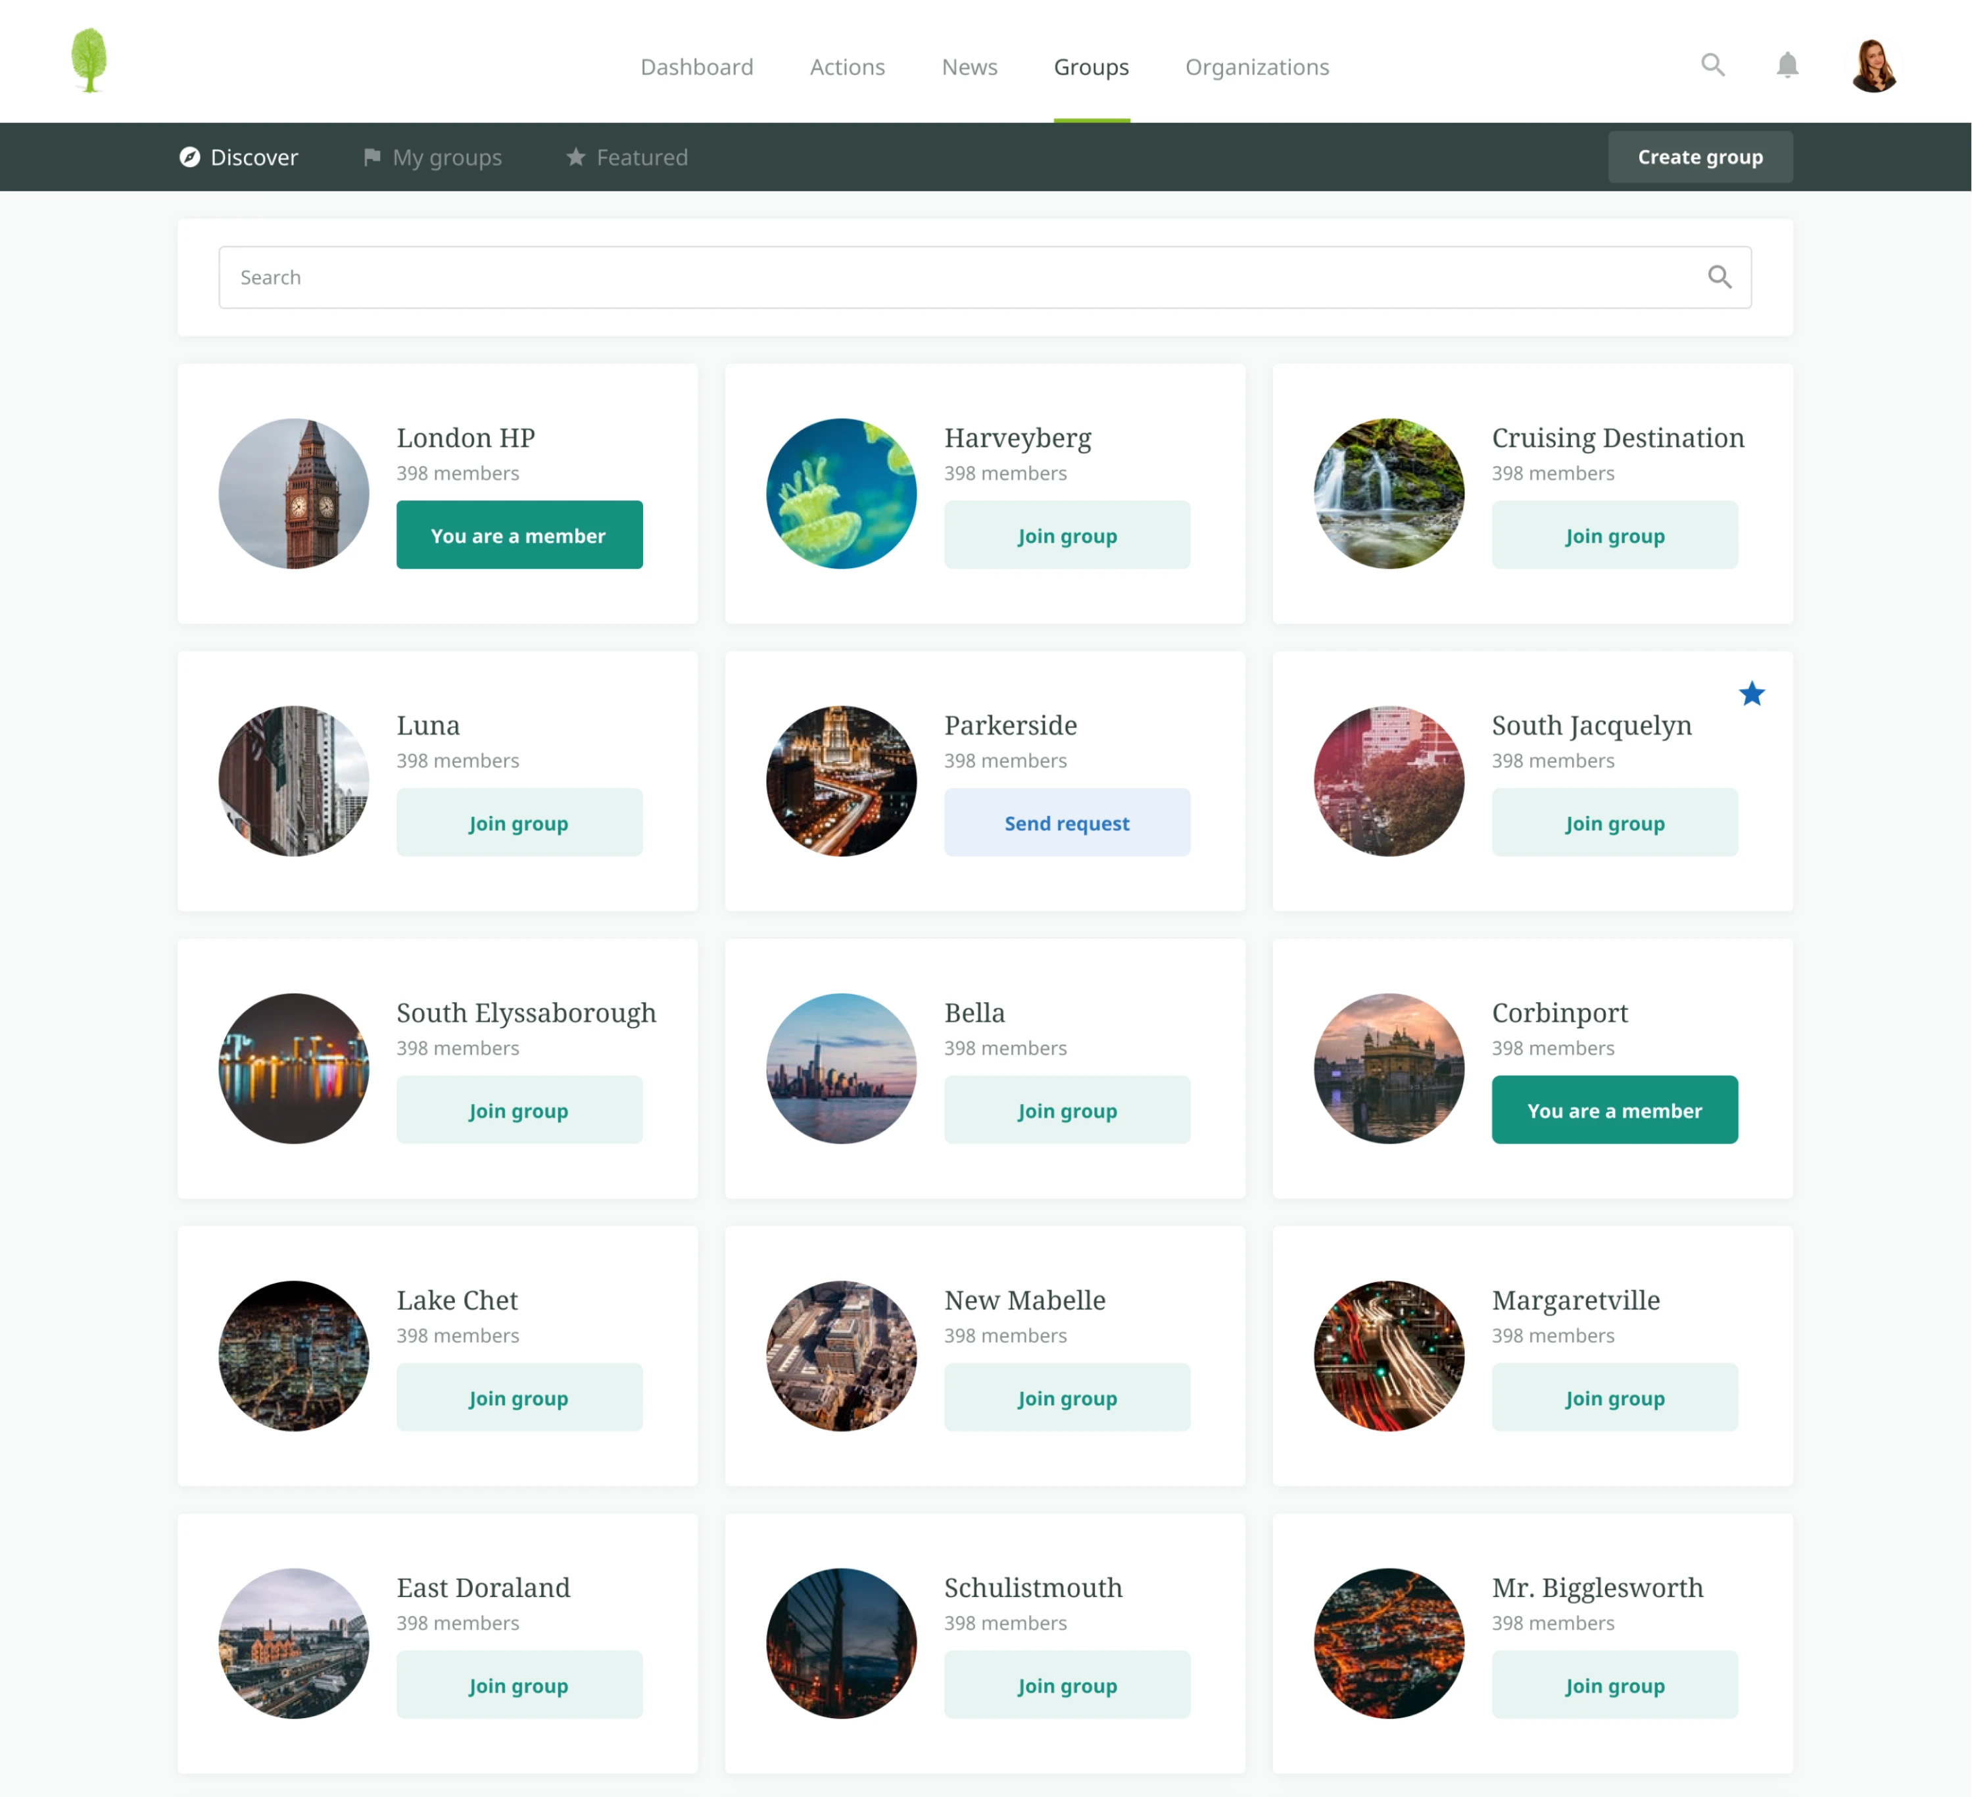Open your profile avatar picture

pyautogui.click(x=1874, y=64)
